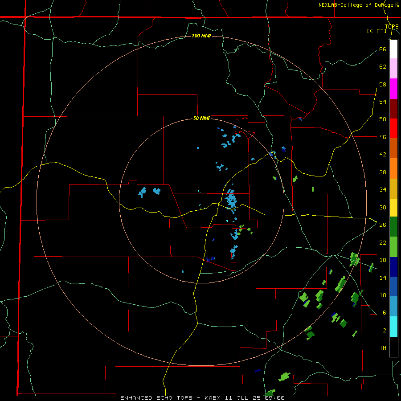Screen dimensions: 401x401
Task: Click the 100 NMI range ring label
Action: [201, 36]
